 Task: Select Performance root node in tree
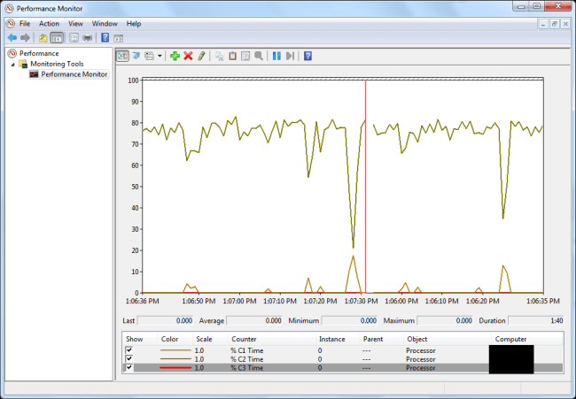click(38, 53)
